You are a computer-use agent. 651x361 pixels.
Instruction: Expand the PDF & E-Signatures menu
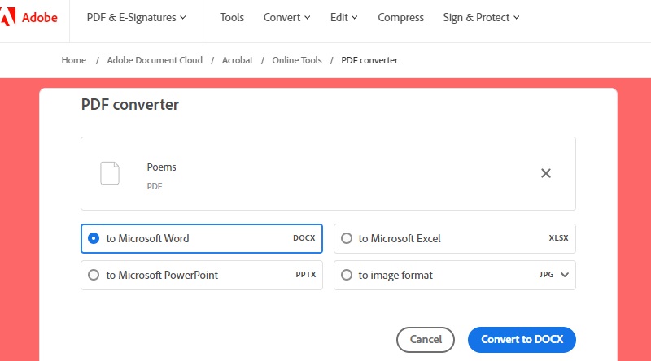(x=136, y=17)
